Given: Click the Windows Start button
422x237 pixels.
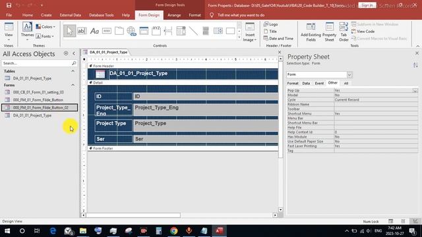Looking at the screenshot, I should [7, 231].
